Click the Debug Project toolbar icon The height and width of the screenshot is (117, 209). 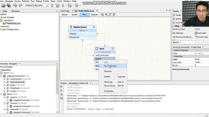click(x=70, y=6)
